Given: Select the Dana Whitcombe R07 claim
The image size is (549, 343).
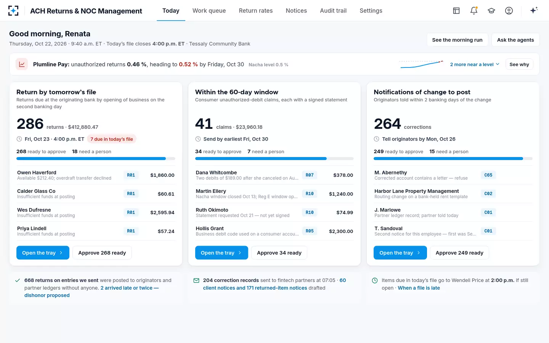Looking at the screenshot, I should tap(274, 175).
